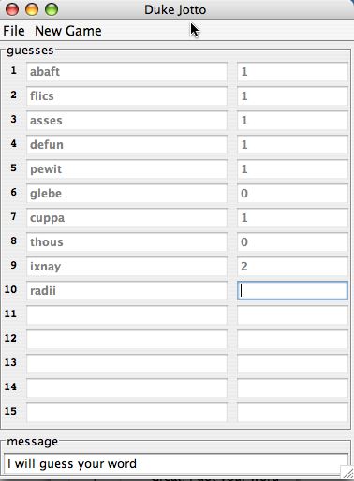Open the New Game menu

[x=68, y=31]
